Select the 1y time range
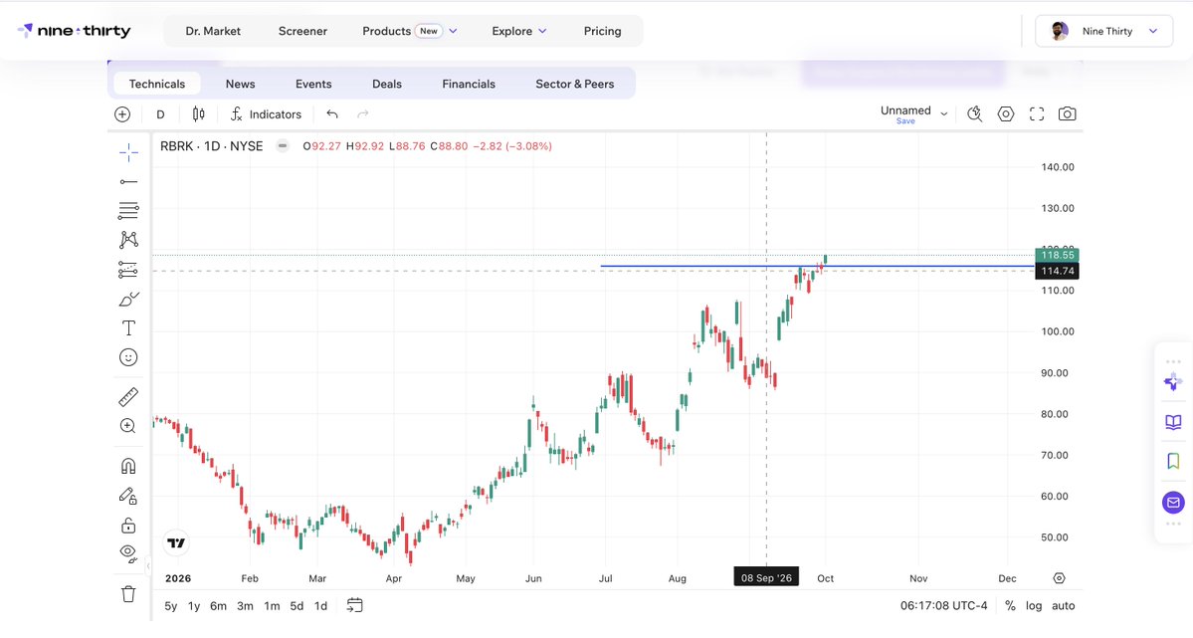The width and height of the screenshot is (1193, 638). (194, 606)
